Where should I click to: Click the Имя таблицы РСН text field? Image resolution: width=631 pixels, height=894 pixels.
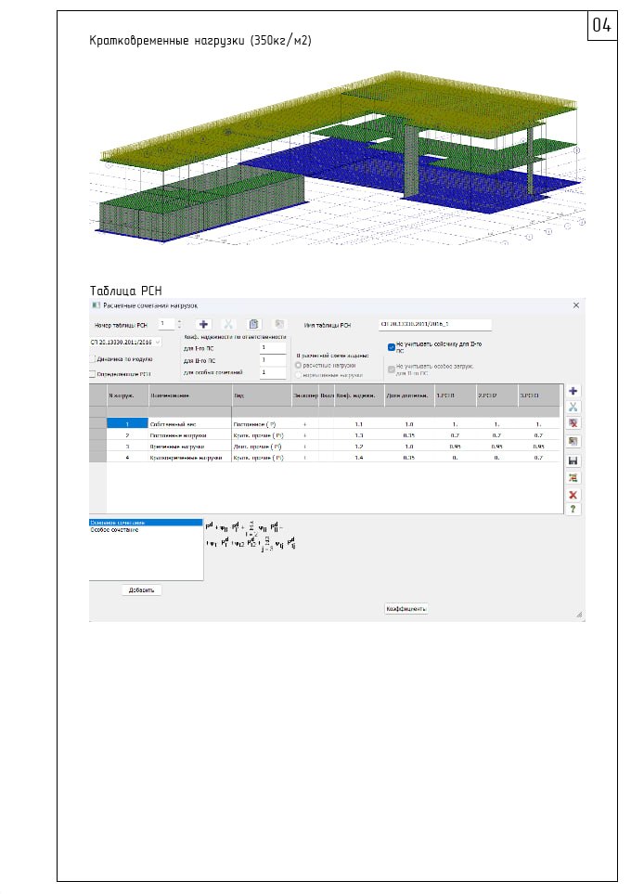click(x=435, y=324)
